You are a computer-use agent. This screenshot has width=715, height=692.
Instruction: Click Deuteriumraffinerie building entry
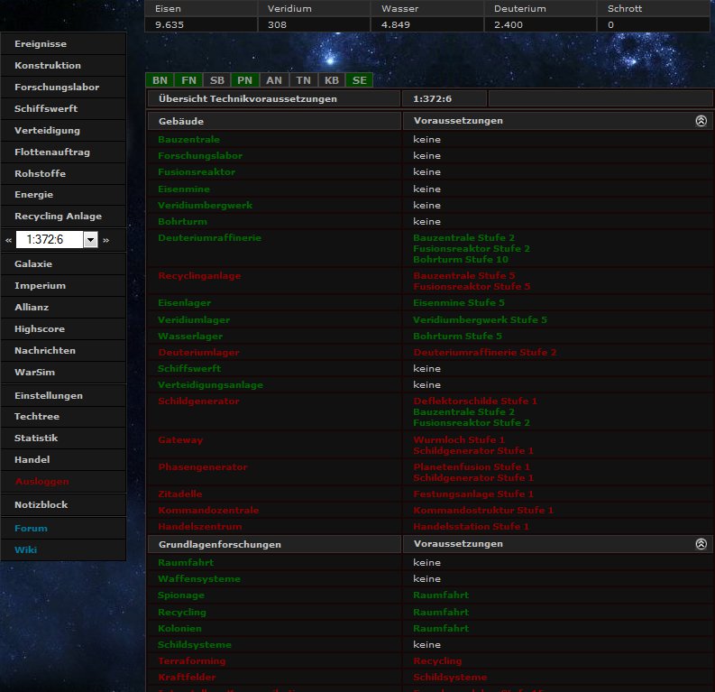(x=210, y=237)
